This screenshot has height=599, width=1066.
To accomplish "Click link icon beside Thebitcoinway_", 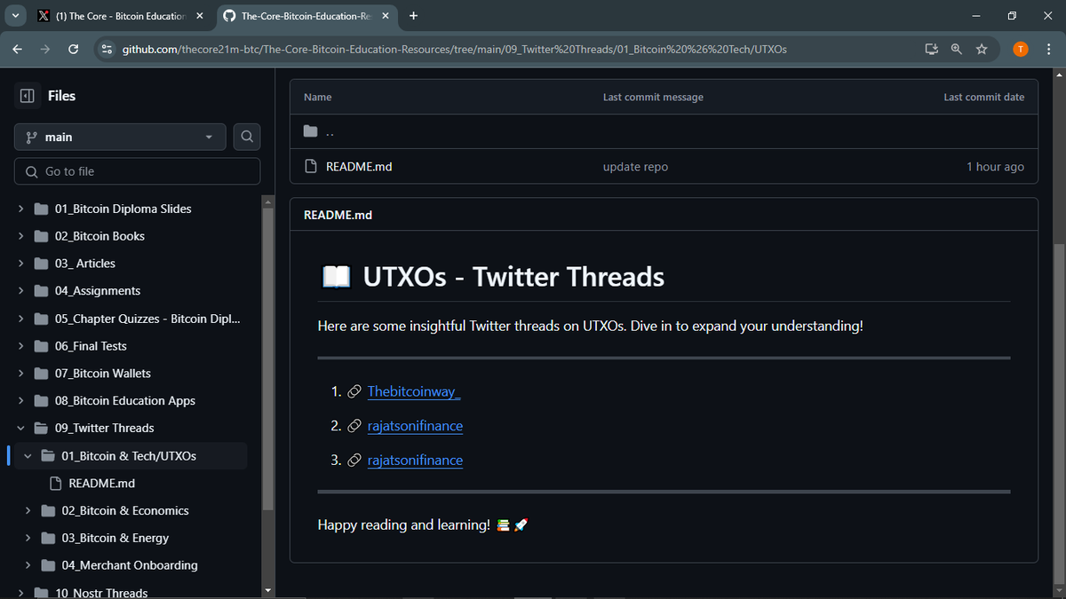I will [x=354, y=391].
